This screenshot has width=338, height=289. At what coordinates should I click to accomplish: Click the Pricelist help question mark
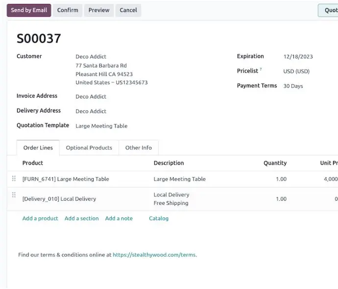[261, 69]
